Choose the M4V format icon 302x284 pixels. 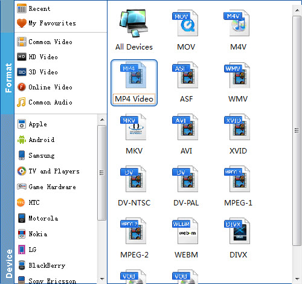(237, 24)
